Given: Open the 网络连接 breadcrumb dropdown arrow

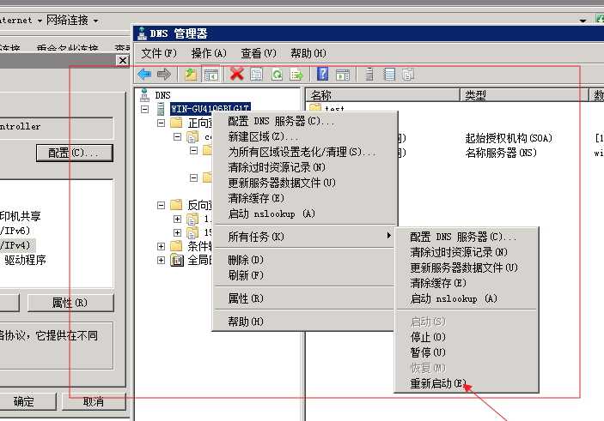Looking at the screenshot, I should 95,21.
